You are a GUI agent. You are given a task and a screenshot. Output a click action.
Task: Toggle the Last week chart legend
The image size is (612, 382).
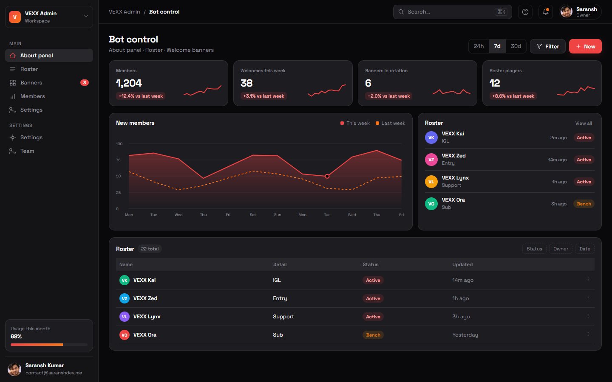pyautogui.click(x=390, y=123)
